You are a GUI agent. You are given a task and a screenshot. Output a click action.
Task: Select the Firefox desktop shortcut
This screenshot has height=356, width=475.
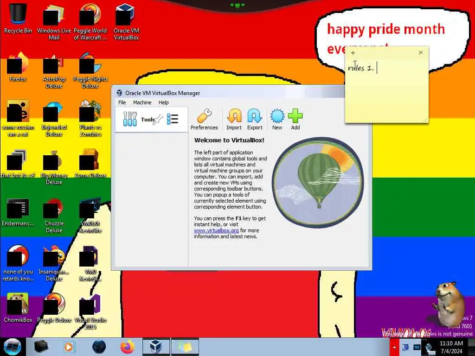pos(18,67)
